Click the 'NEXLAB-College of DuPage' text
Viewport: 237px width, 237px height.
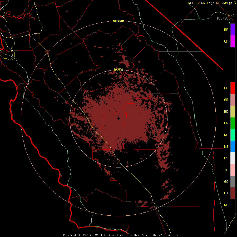click(x=211, y=3)
